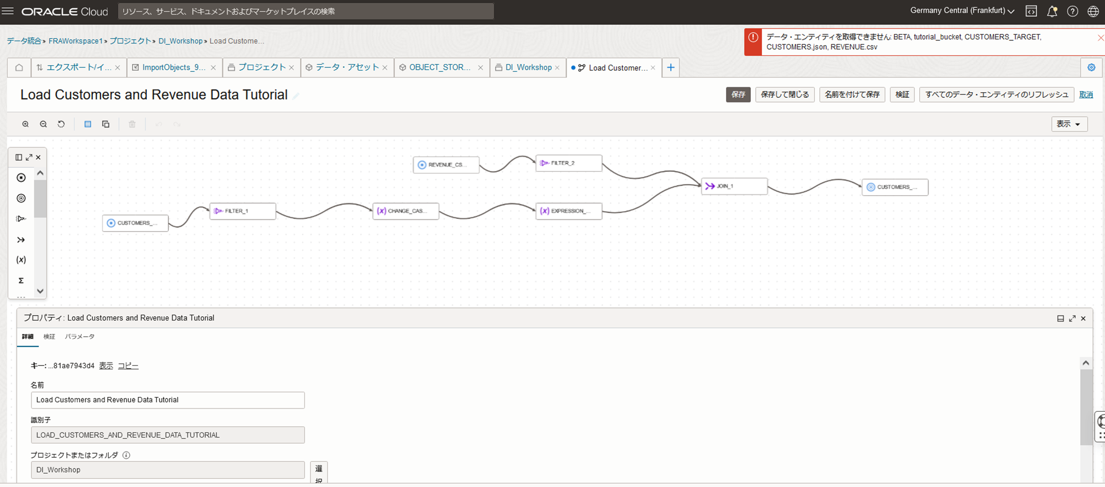The height and width of the screenshot is (487, 1105).
Task: Click すべてのデータ・エンティティのリフレッシュ button
Action: [x=997, y=95]
